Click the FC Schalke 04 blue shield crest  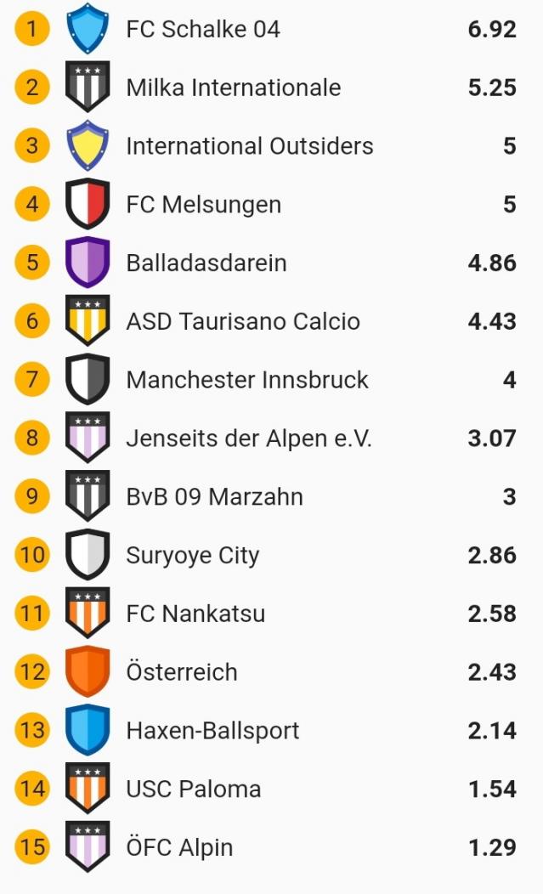pyautogui.click(x=88, y=29)
